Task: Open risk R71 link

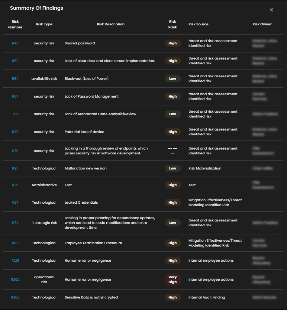Action: 15,114
